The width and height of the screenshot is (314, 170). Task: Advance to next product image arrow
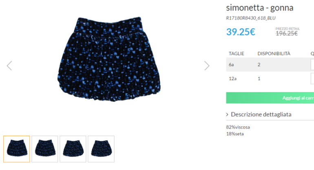(207, 66)
